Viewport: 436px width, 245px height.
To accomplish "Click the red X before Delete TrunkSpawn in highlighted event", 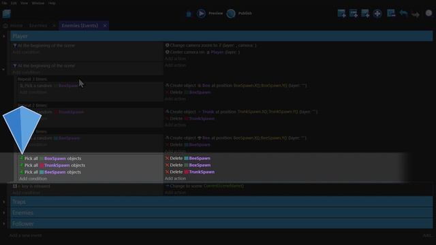I will [167, 172].
